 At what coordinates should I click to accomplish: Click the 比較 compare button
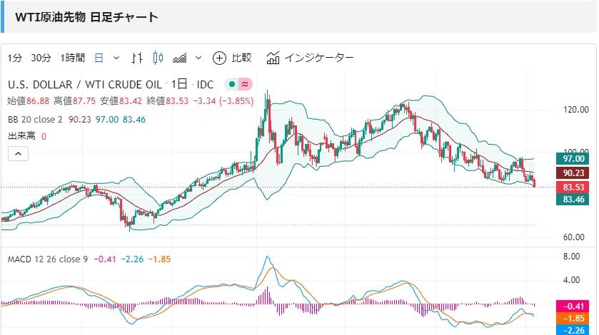coord(241,58)
